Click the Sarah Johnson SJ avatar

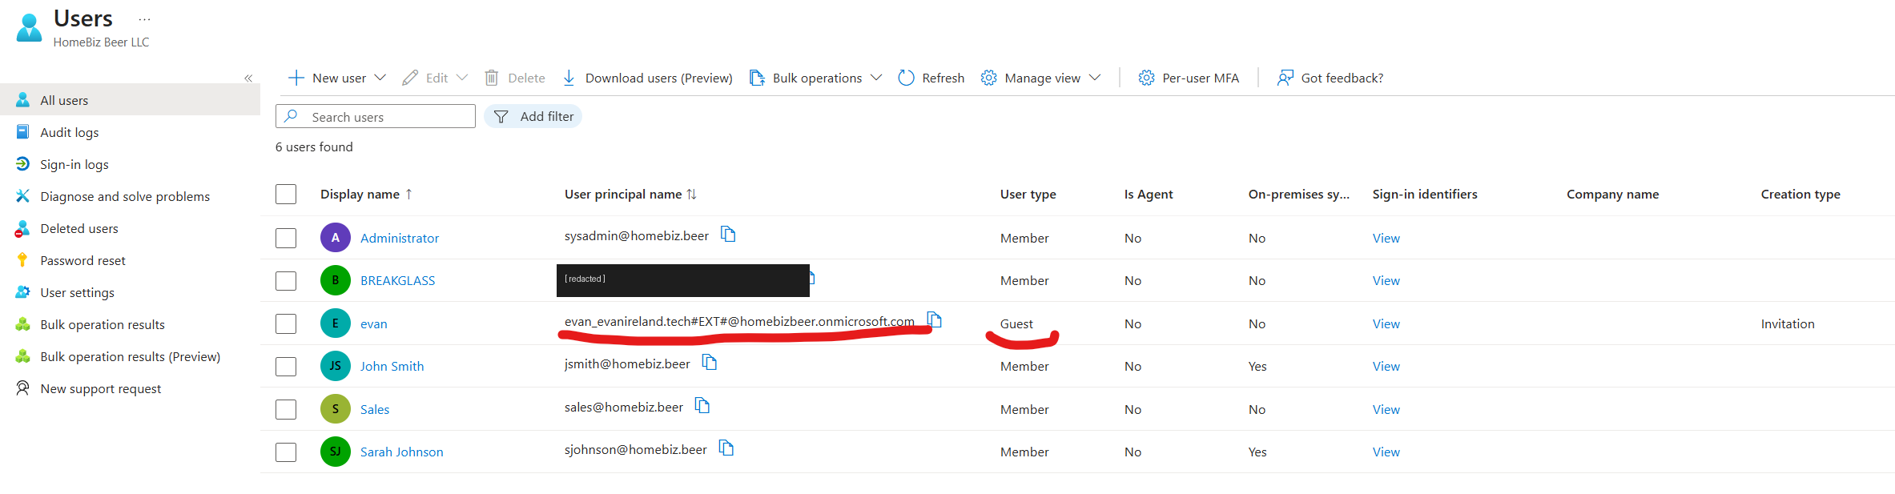coord(336,452)
